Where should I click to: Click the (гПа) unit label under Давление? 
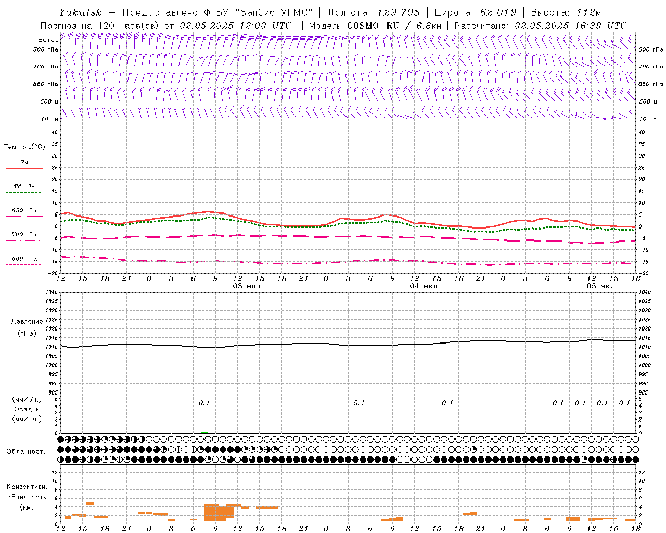pos(27,334)
